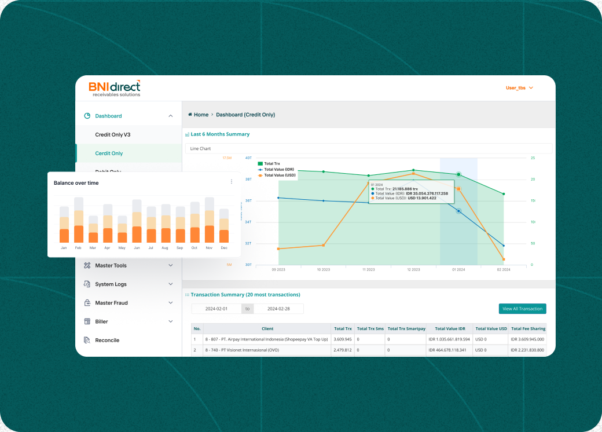
Task: Open the Line Chart type dropdown
Action: click(x=368, y=149)
